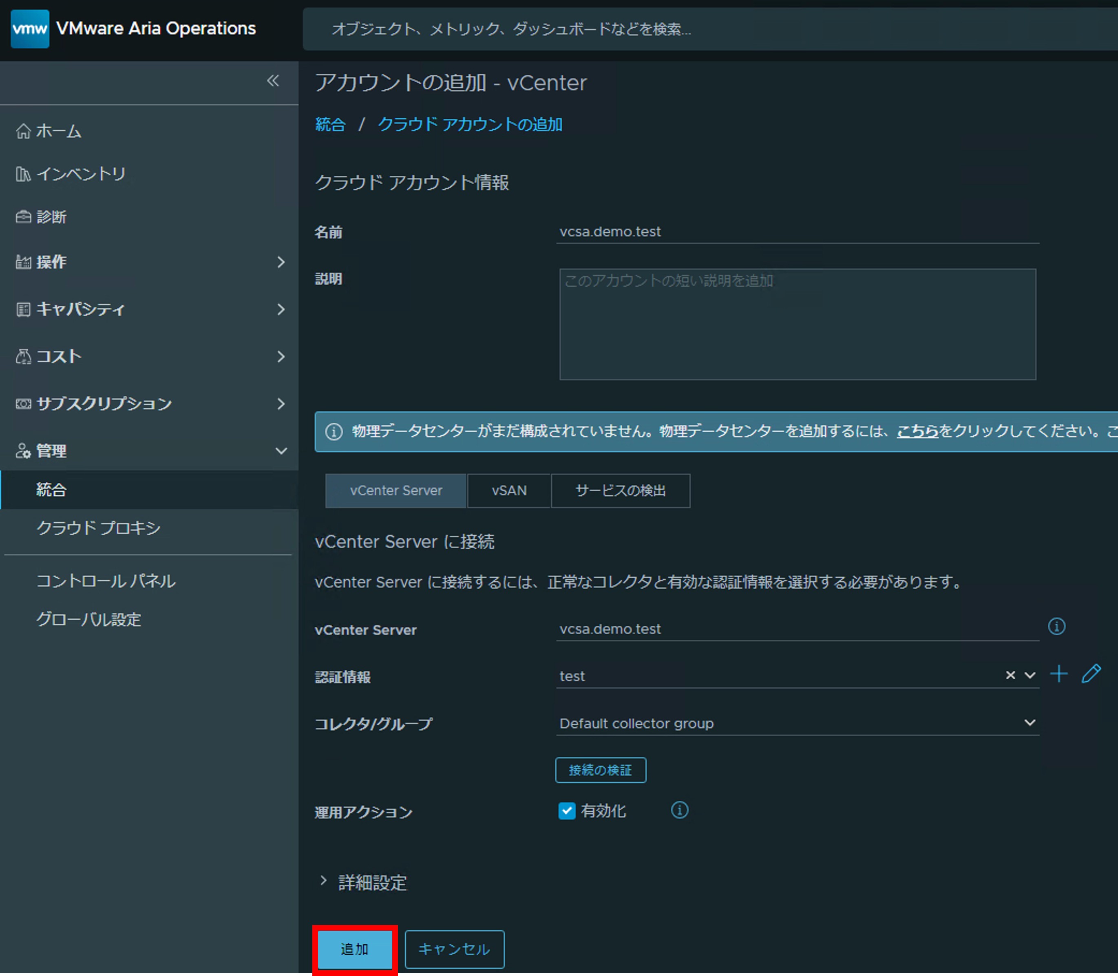This screenshot has width=1118, height=976.
Task: Click the Capacity (キャパシティ) icon
Action: click(23, 310)
